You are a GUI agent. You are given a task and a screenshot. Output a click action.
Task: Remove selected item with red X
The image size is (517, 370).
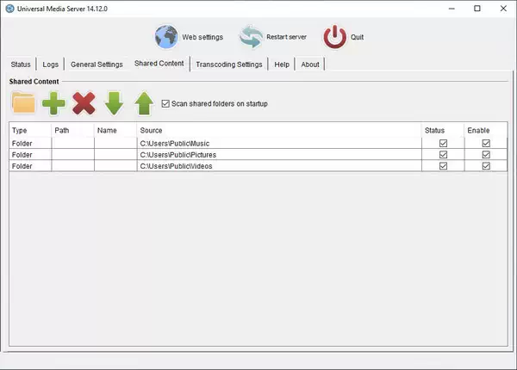84,103
